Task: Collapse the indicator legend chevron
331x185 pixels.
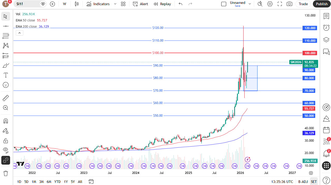Action: (x=19, y=33)
